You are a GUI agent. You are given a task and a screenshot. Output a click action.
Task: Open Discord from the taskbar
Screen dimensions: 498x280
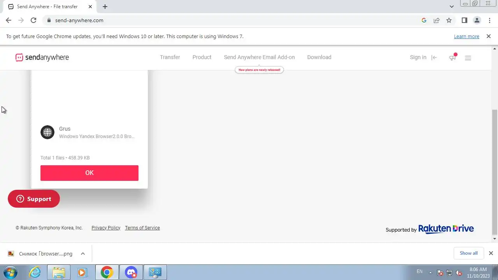pos(131,272)
